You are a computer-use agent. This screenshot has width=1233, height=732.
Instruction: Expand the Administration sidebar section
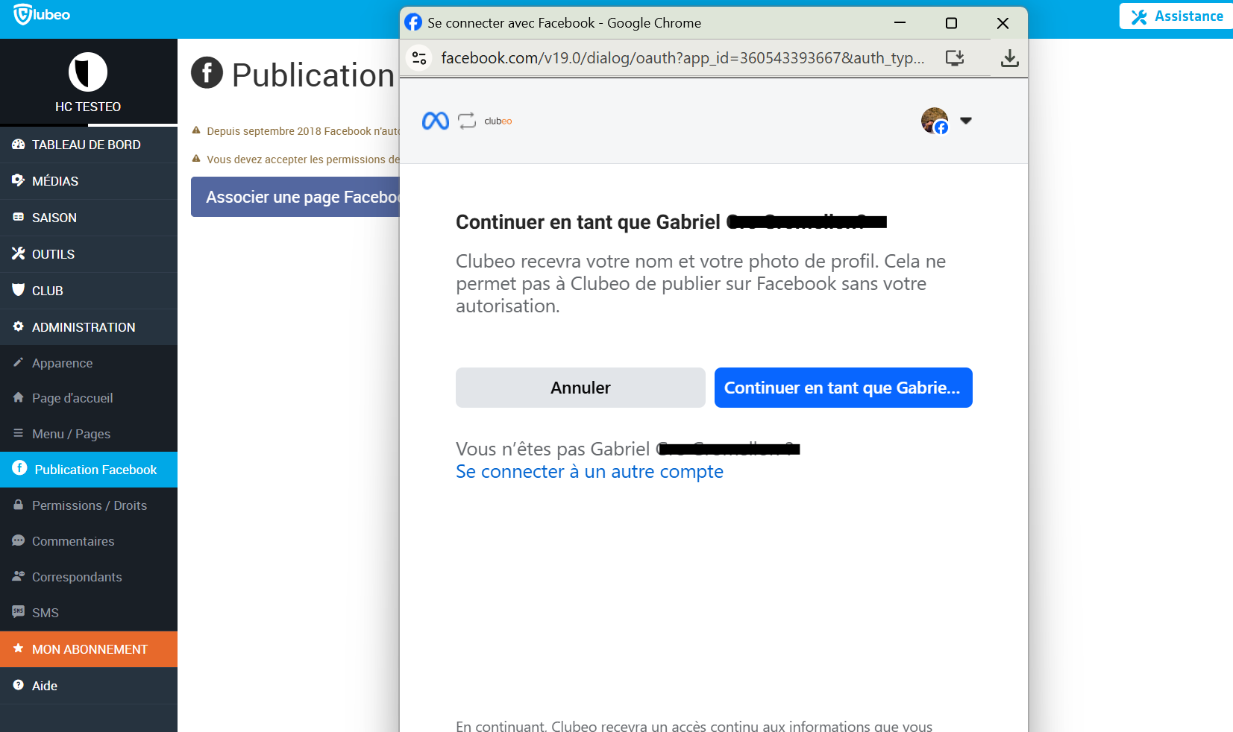point(89,327)
